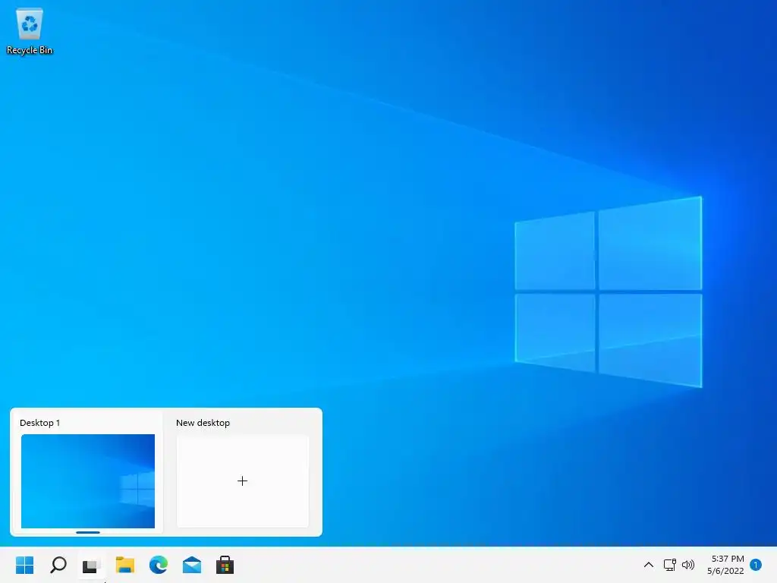Click the Recycle Bin text label
Viewport: 777px width, 583px height.
tap(30, 50)
